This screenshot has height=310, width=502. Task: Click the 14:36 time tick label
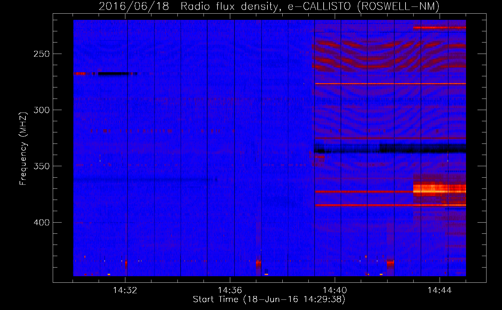pyautogui.click(x=230, y=290)
